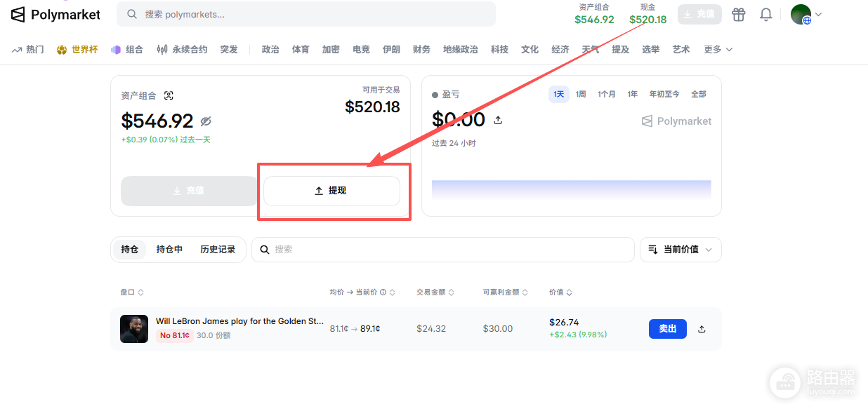Open the Finance (财务) category
The height and width of the screenshot is (411, 868).
tap(421, 49)
